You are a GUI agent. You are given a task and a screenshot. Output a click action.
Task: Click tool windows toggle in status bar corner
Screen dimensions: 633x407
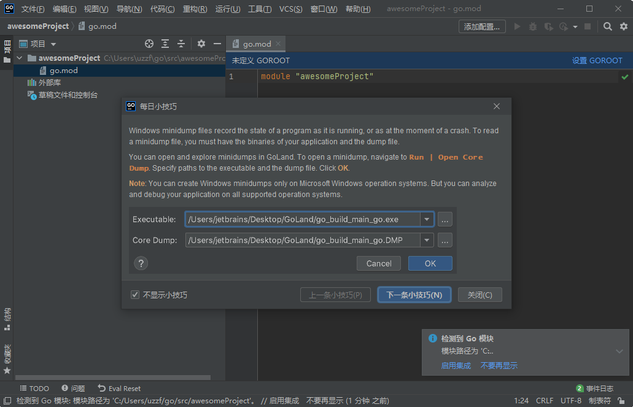7,401
